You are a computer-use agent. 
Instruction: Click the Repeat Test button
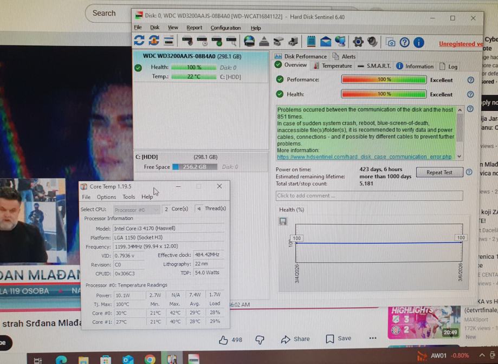click(x=439, y=172)
